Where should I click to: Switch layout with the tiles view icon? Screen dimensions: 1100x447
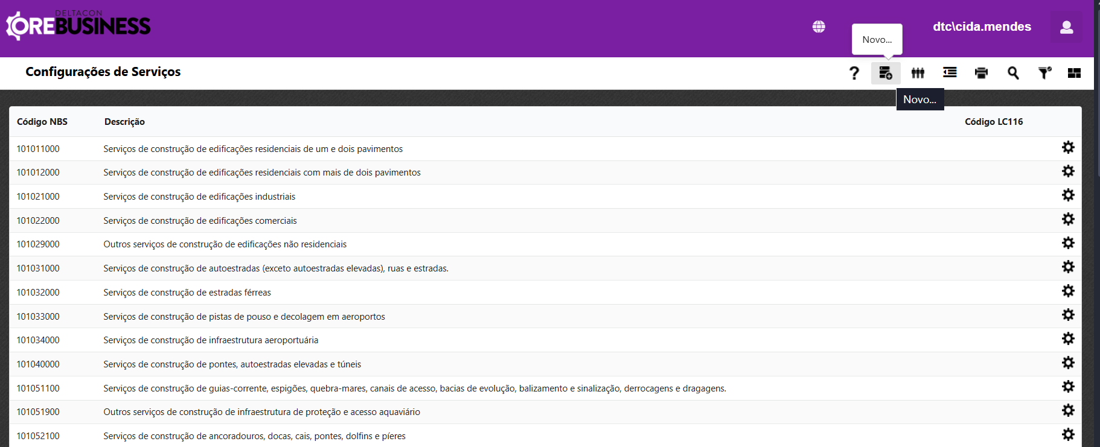point(1074,73)
